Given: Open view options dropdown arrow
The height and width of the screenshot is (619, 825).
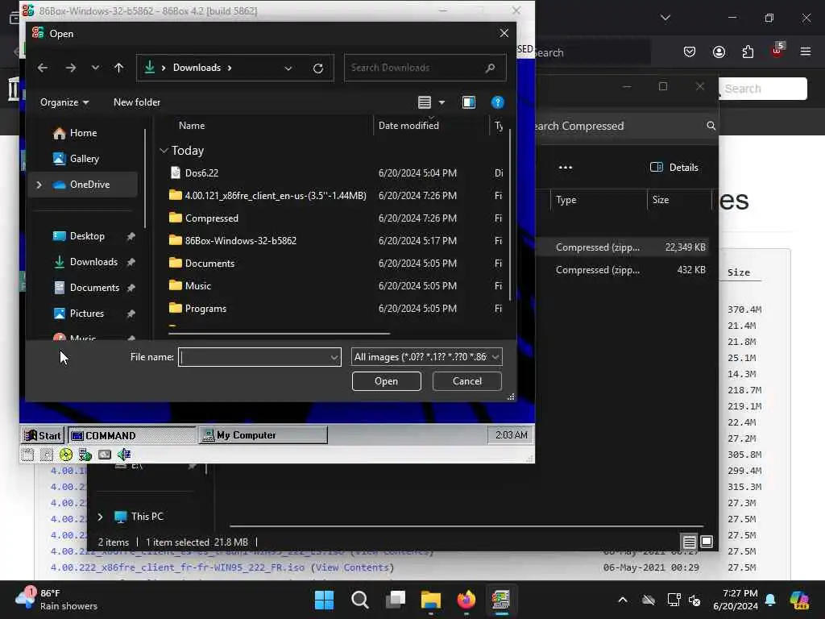Looking at the screenshot, I should [442, 102].
